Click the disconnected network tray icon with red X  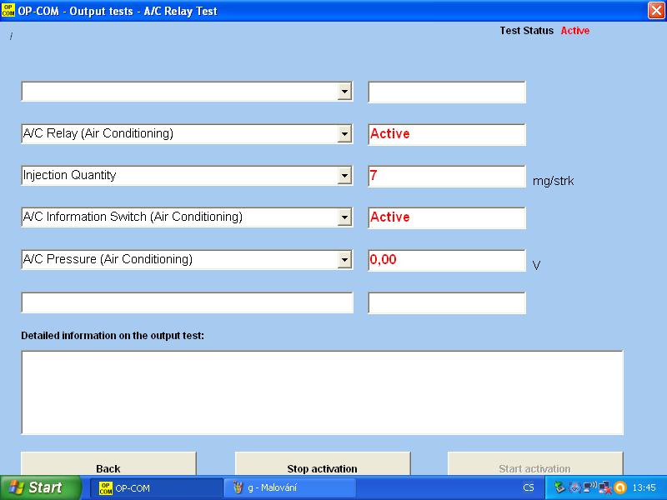pyautogui.click(x=604, y=487)
